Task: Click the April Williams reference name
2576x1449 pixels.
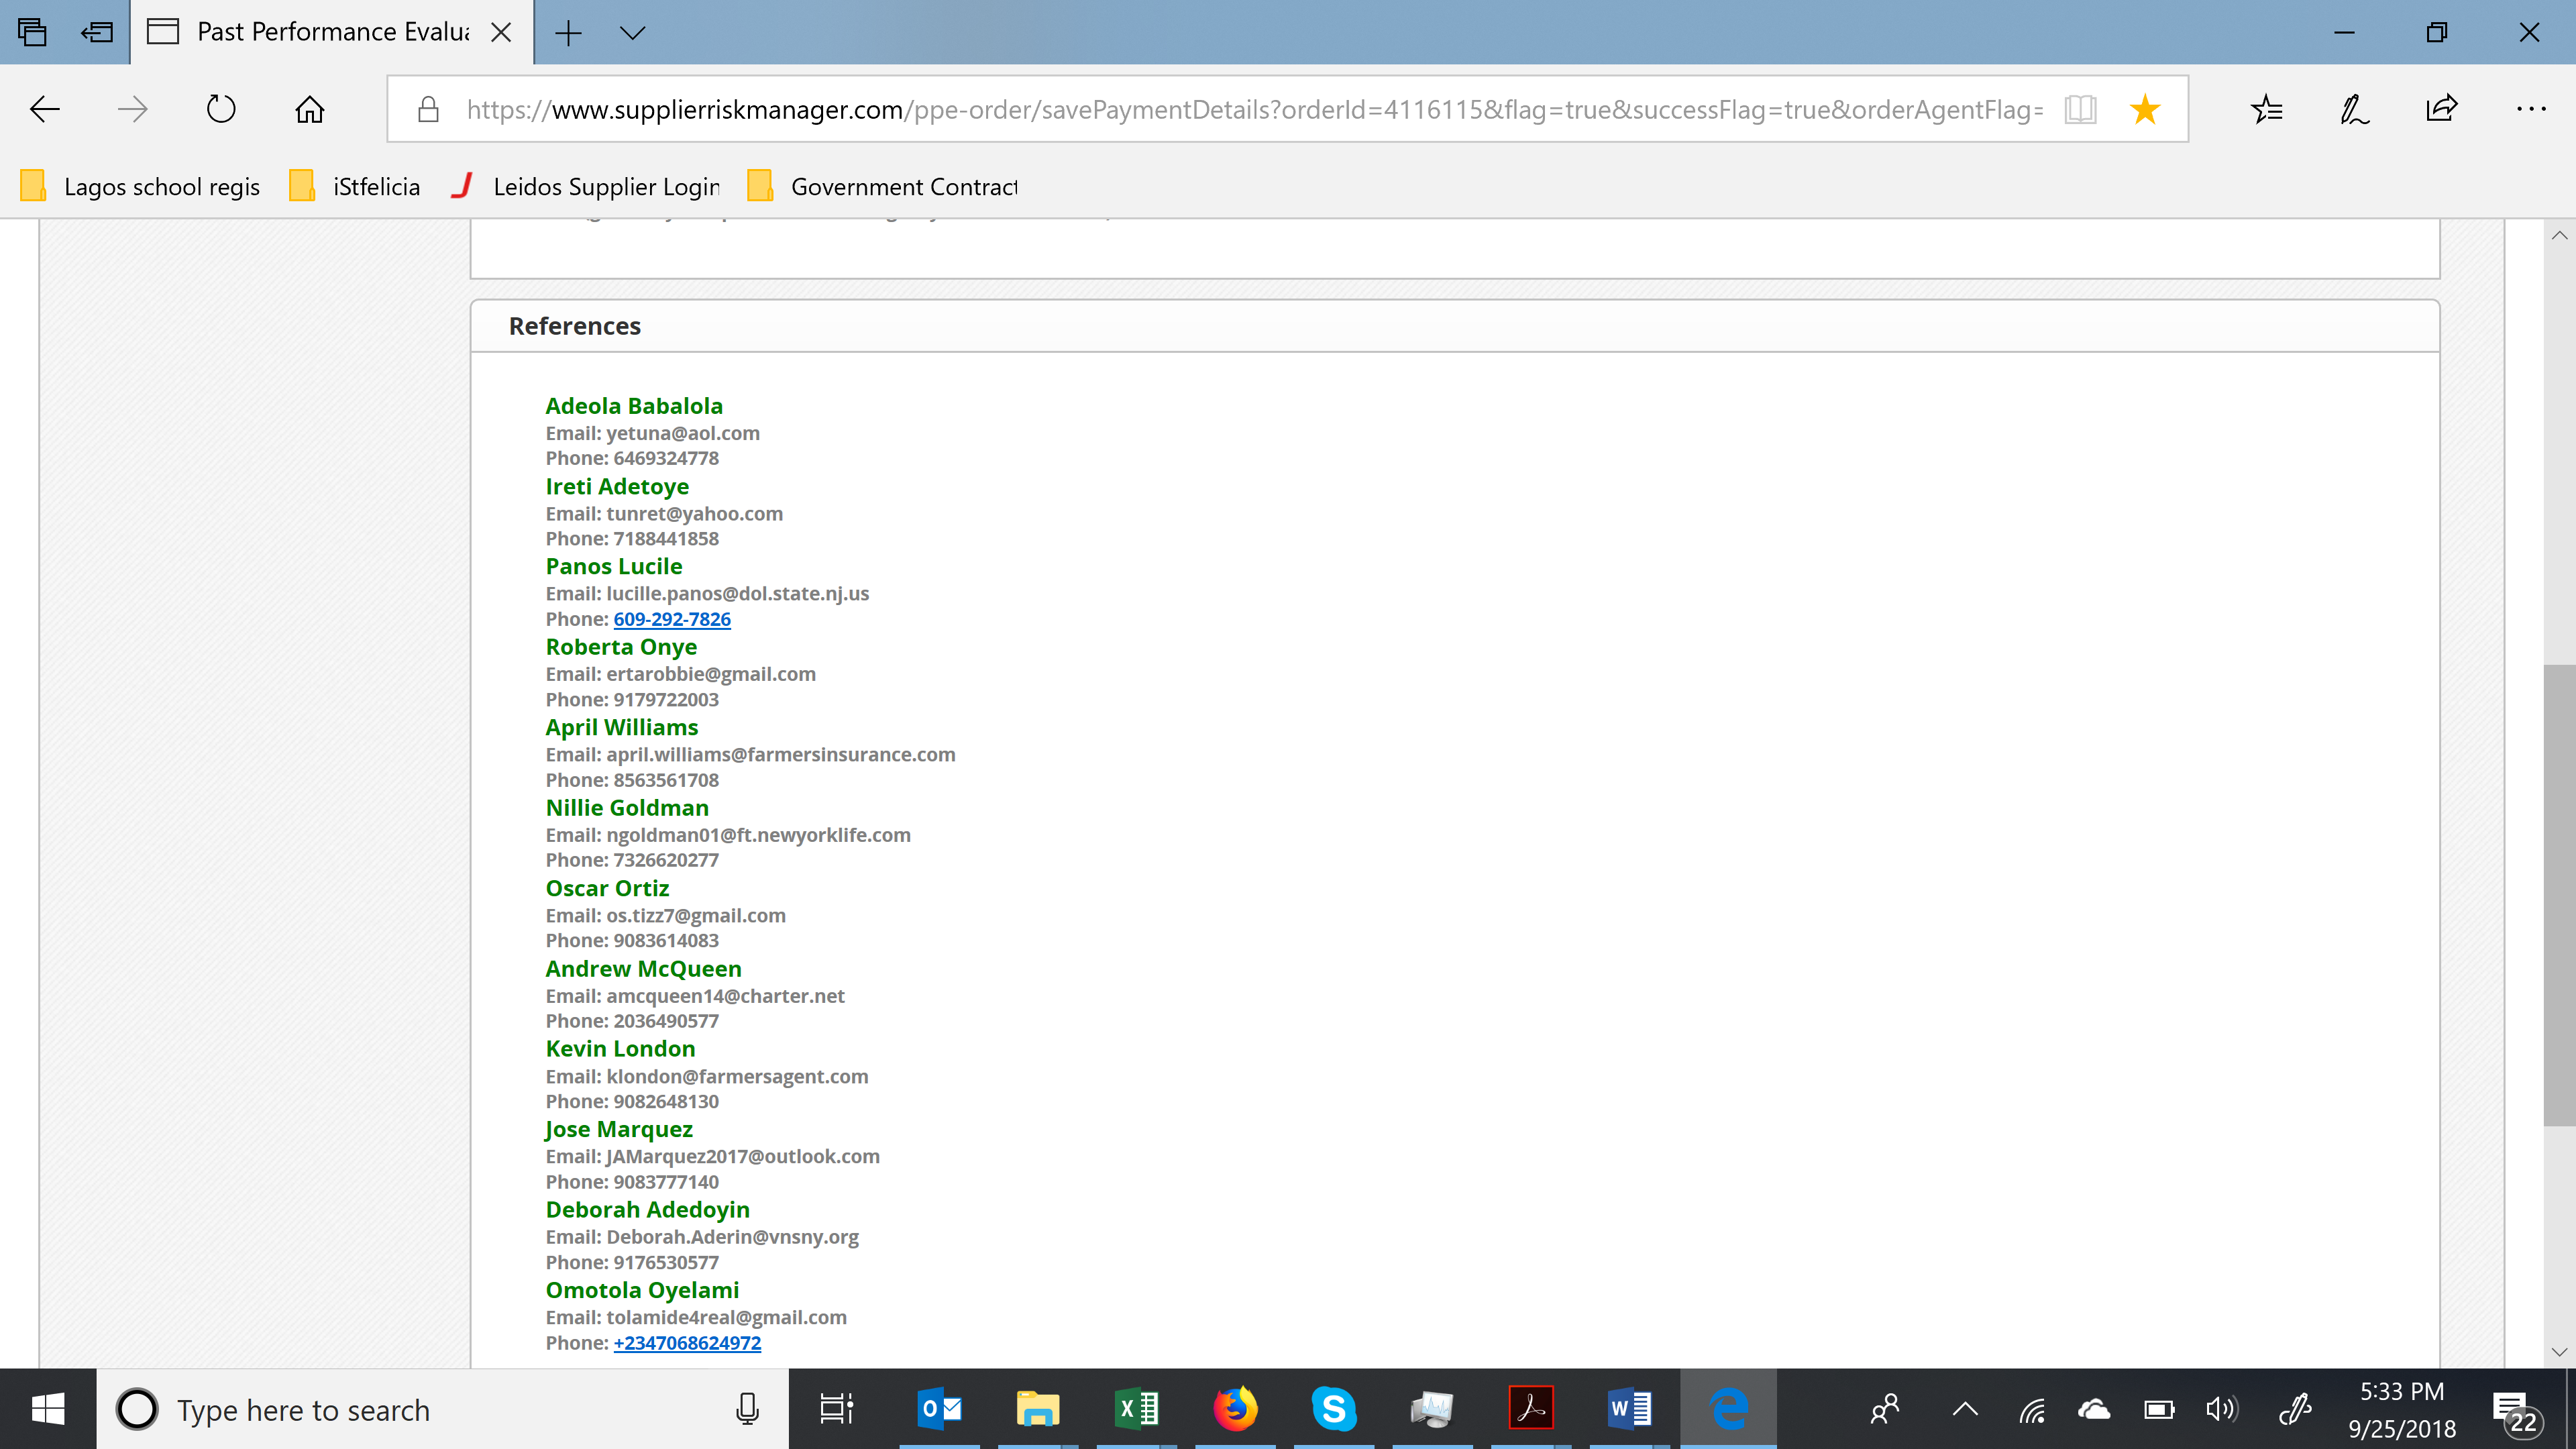Action: pyautogui.click(x=622, y=727)
